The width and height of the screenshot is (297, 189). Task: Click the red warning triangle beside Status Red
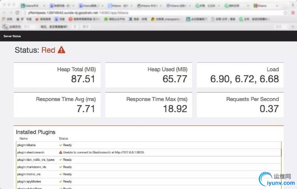tap(61, 50)
